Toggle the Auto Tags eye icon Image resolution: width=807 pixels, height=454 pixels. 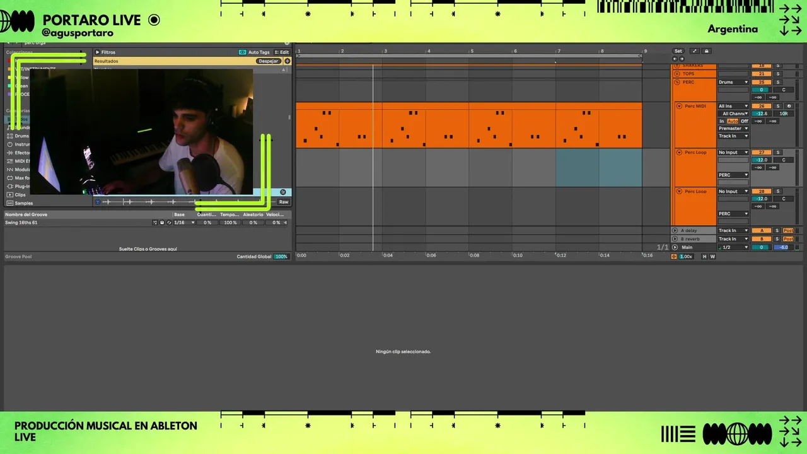click(243, 52)
